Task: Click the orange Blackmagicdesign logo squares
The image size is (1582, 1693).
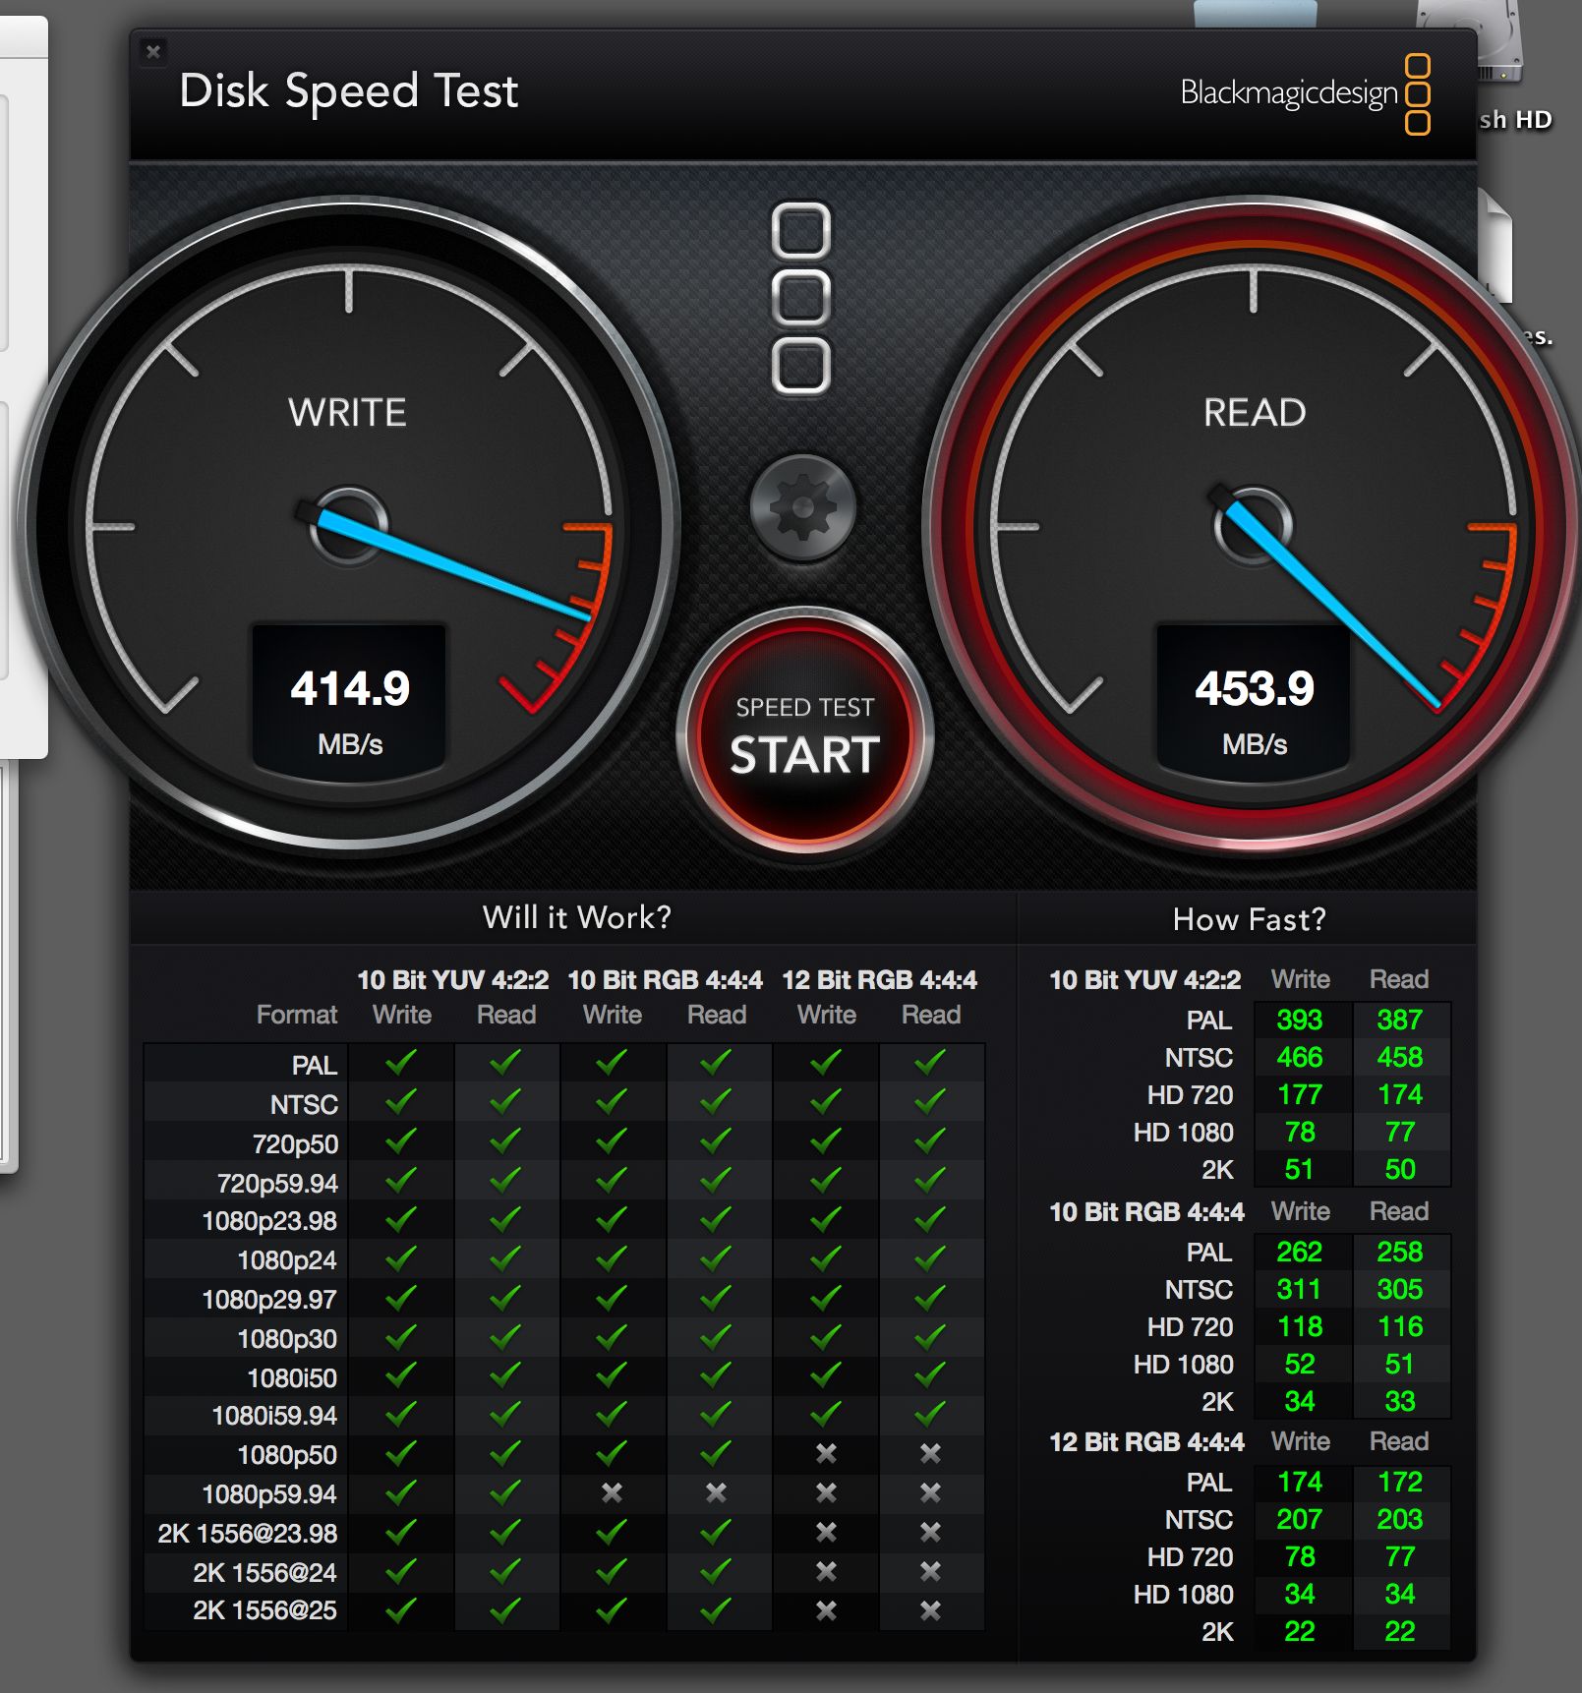Action: tap(1417, 94)
